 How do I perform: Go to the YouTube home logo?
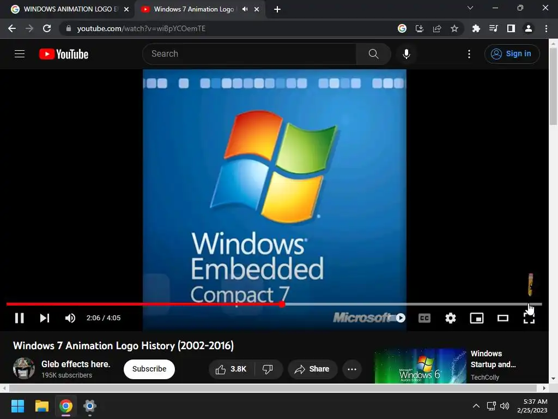click(64, 54)
